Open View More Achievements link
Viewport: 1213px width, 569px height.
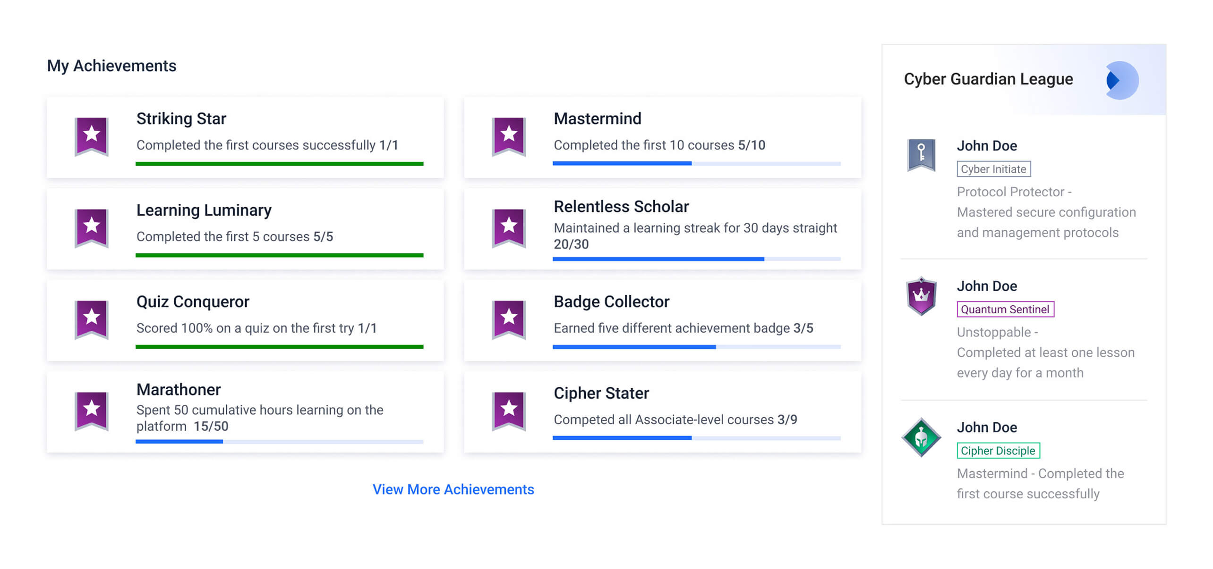point(453,489)
